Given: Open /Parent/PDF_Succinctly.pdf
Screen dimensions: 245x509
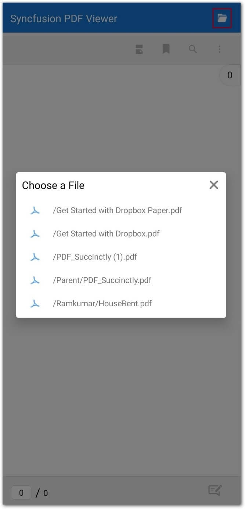Looking at the screenshot, I should pos(101,280).
